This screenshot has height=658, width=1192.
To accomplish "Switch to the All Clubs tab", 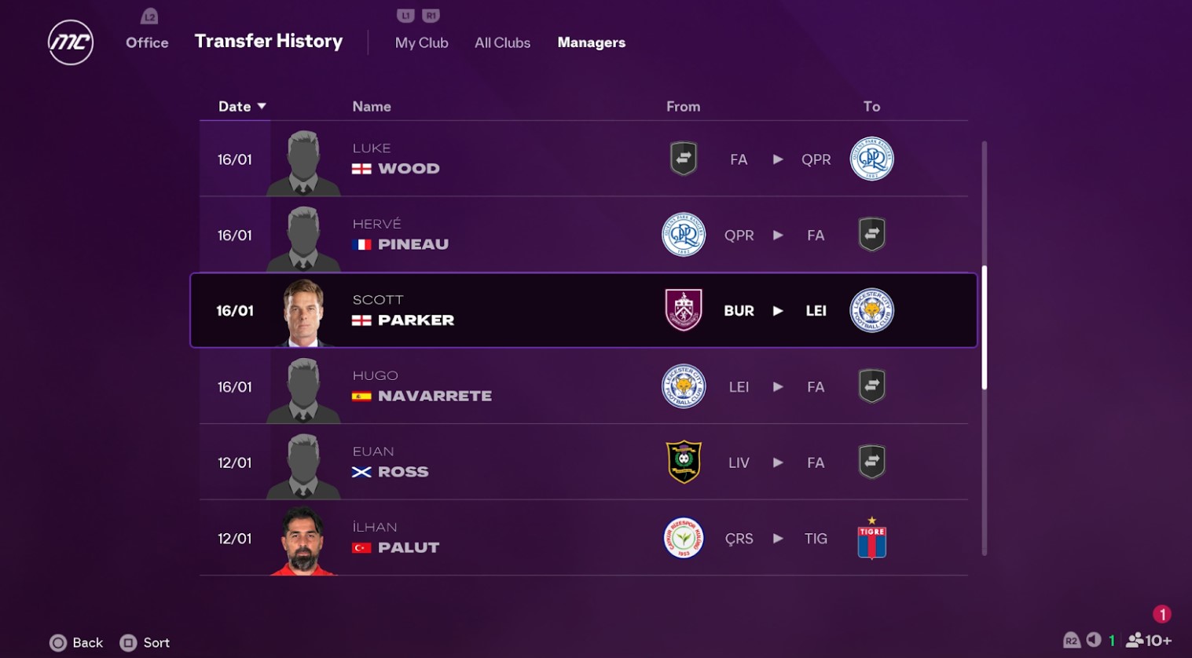I will click(x=502, y=42).
